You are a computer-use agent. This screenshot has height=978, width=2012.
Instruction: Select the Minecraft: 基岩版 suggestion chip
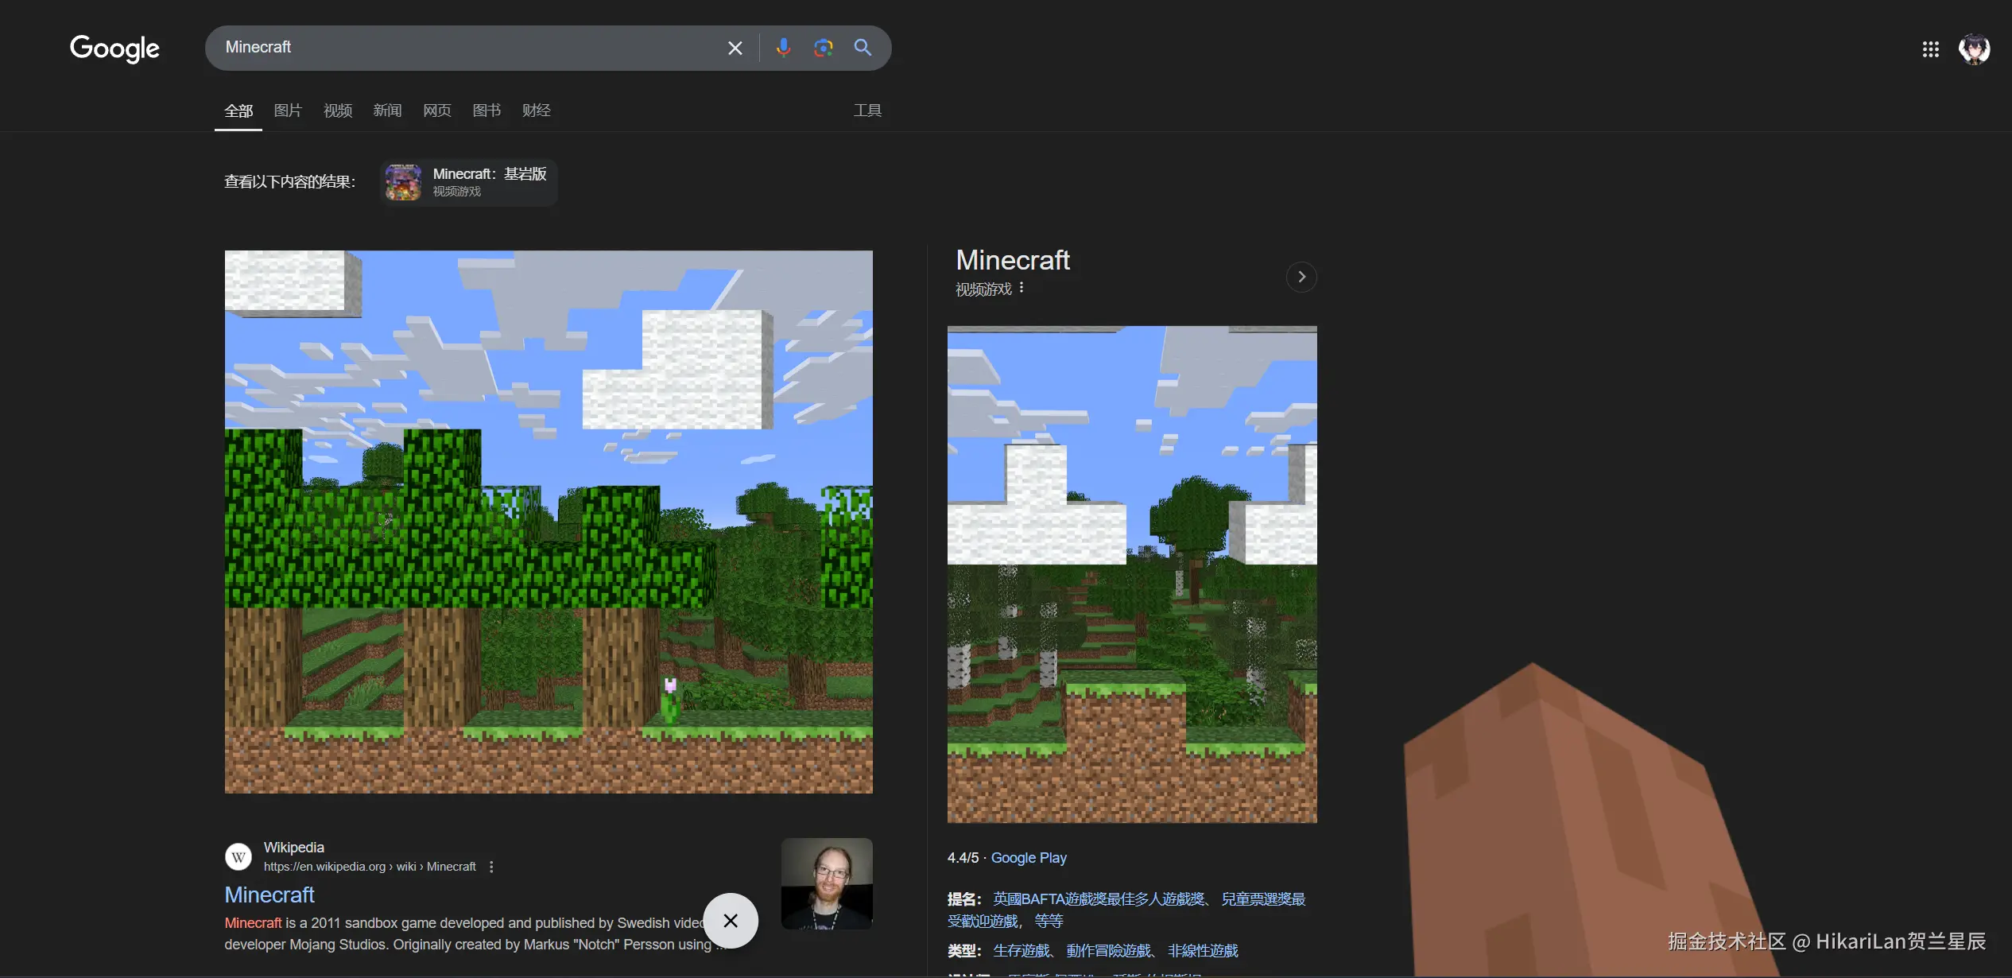[467, 182]
